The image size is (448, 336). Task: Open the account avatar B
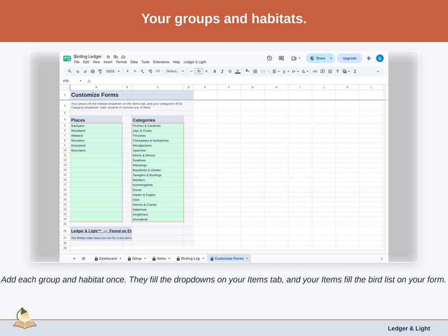[x=380, y=58]
